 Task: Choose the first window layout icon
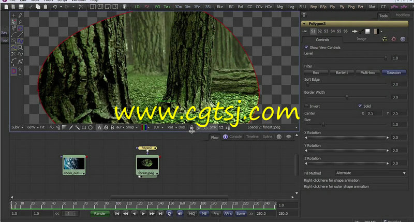point(93,7)
